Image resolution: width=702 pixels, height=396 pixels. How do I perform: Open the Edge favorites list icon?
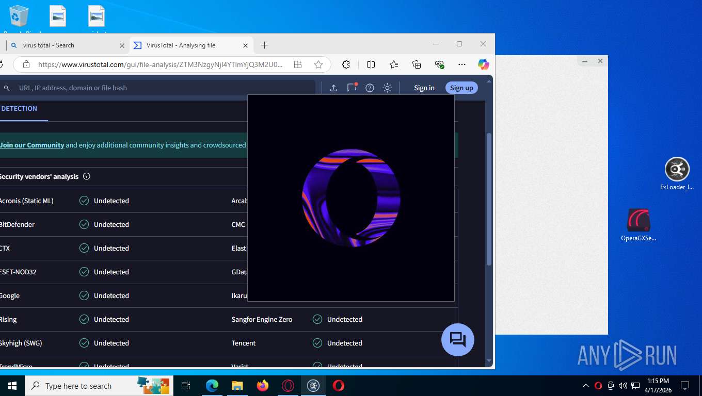tap(394, 64)
